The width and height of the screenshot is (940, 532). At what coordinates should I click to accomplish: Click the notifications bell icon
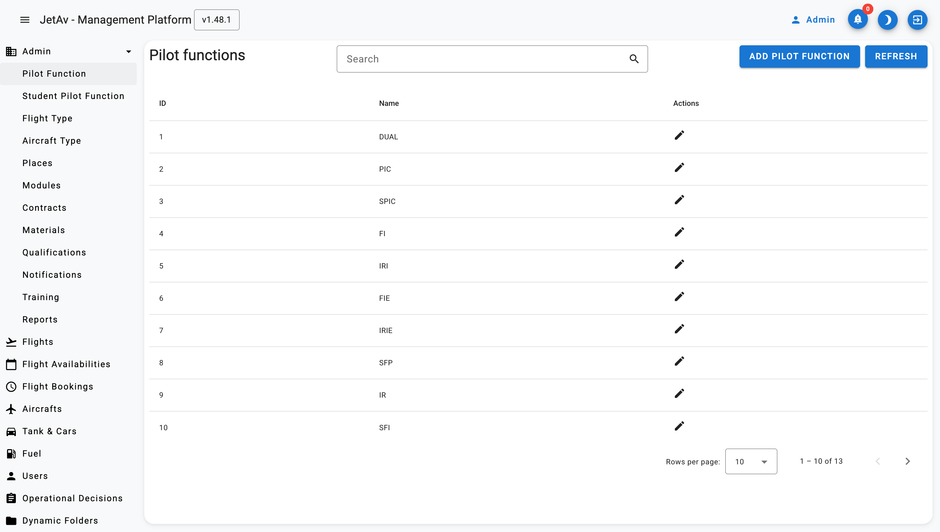[857, 20]
